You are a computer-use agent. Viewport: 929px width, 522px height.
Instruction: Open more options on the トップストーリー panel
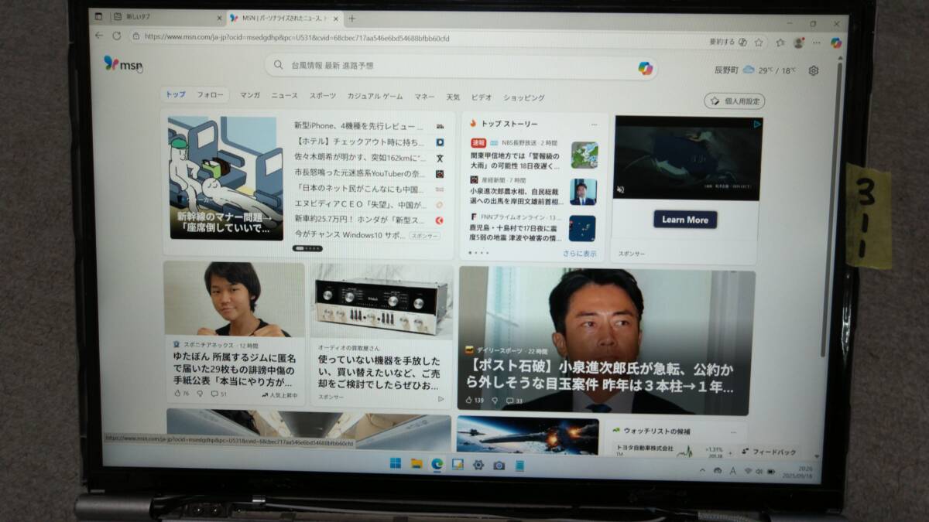(595, 123)
